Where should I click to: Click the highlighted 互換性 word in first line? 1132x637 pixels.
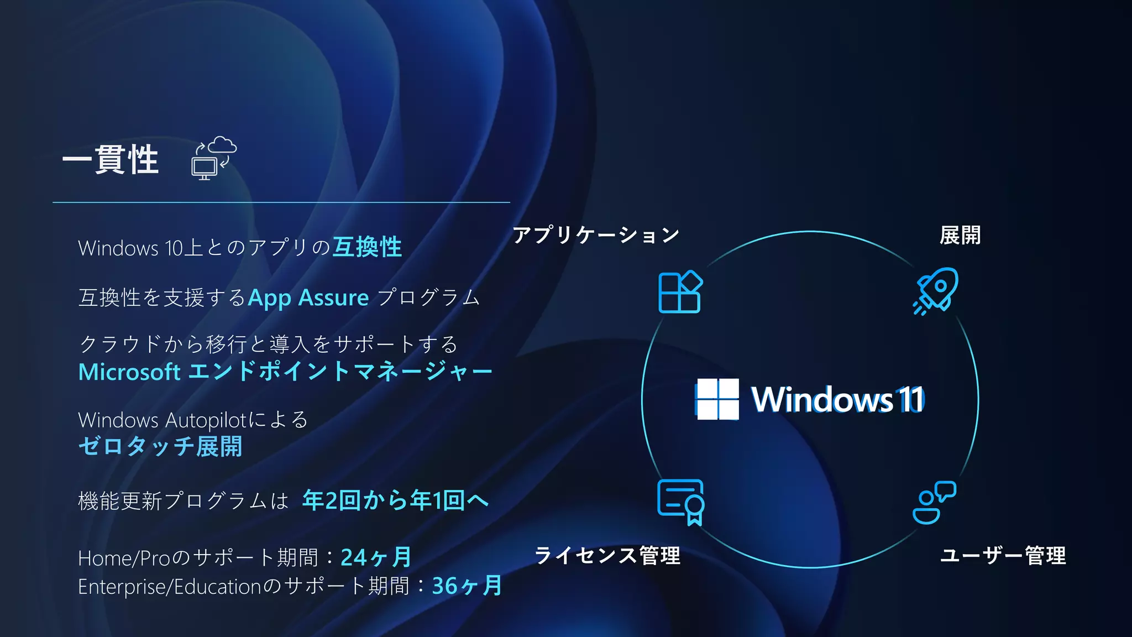pos(367,247)
